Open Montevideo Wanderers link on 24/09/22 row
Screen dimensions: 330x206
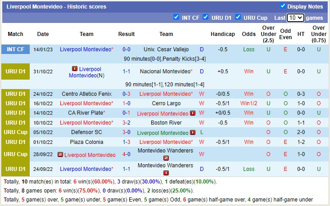point(165,166)
